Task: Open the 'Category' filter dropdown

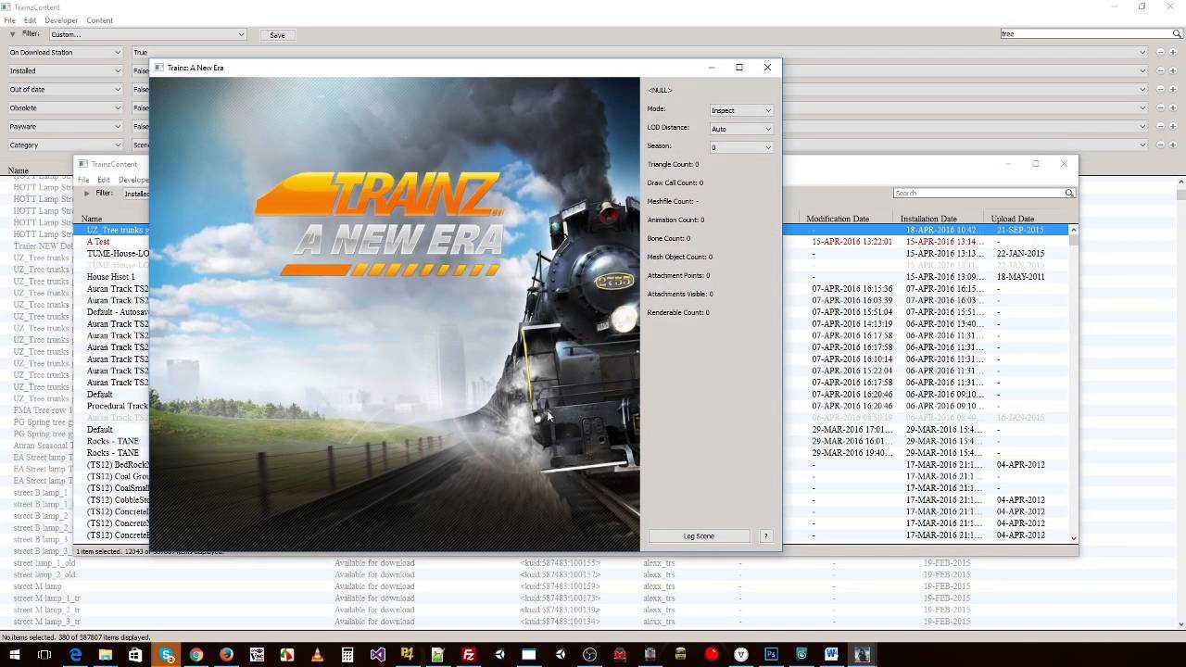Action: pos(65,145)
